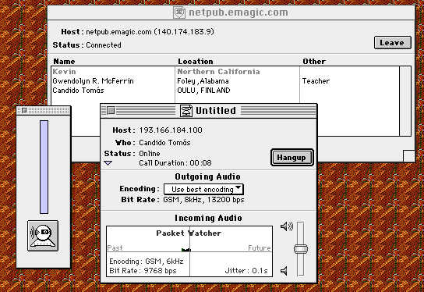Select Gwendolyn R. McFerrin in the list
The width and height of the screenshot is (424, 292).
click(x=93, y=81)
